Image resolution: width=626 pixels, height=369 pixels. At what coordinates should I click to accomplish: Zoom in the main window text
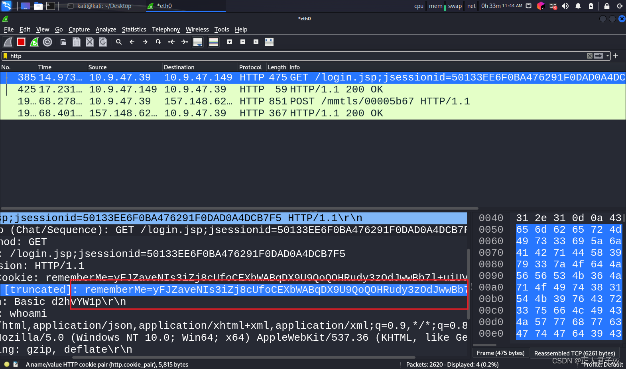[x=230, y=42]
